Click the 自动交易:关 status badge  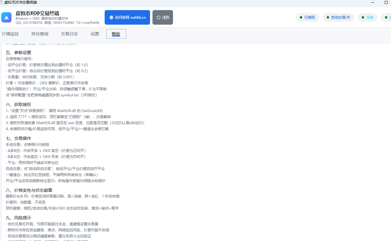pyautogui.click(x=338, y=18)
